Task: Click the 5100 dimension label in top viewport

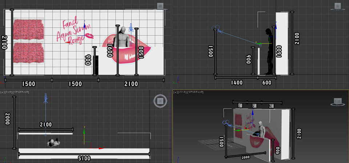Action: (x=84, y=158)
